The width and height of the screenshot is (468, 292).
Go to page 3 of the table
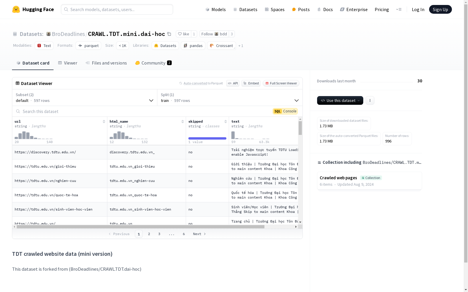coord(159,234)
